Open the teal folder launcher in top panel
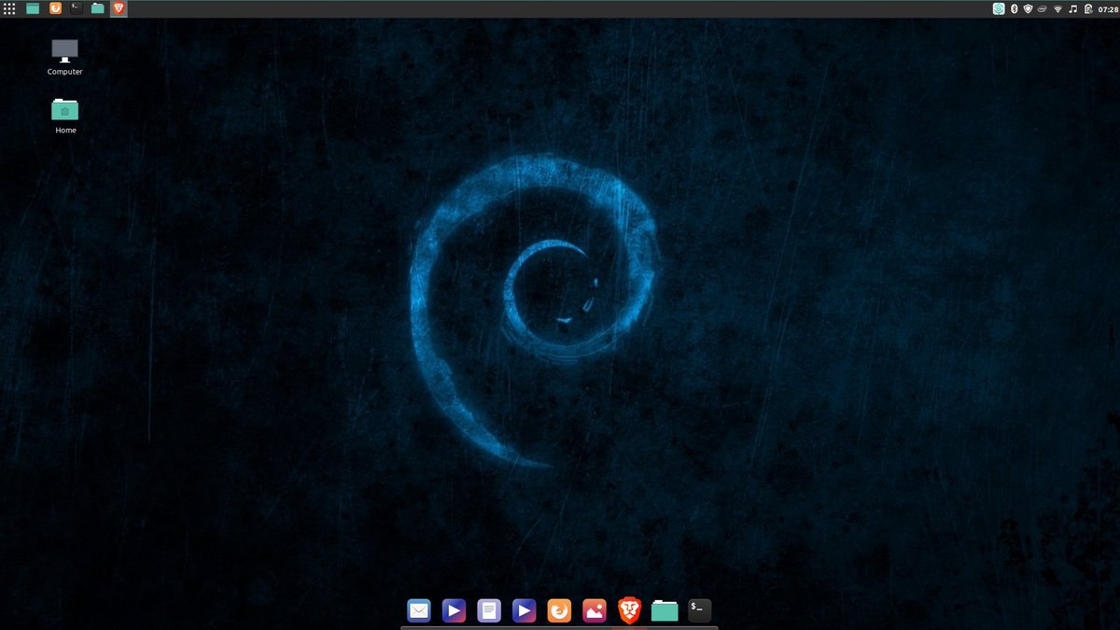Image resolution: width=1120 pixels, height=630 pixels. [x=98, y=8]
